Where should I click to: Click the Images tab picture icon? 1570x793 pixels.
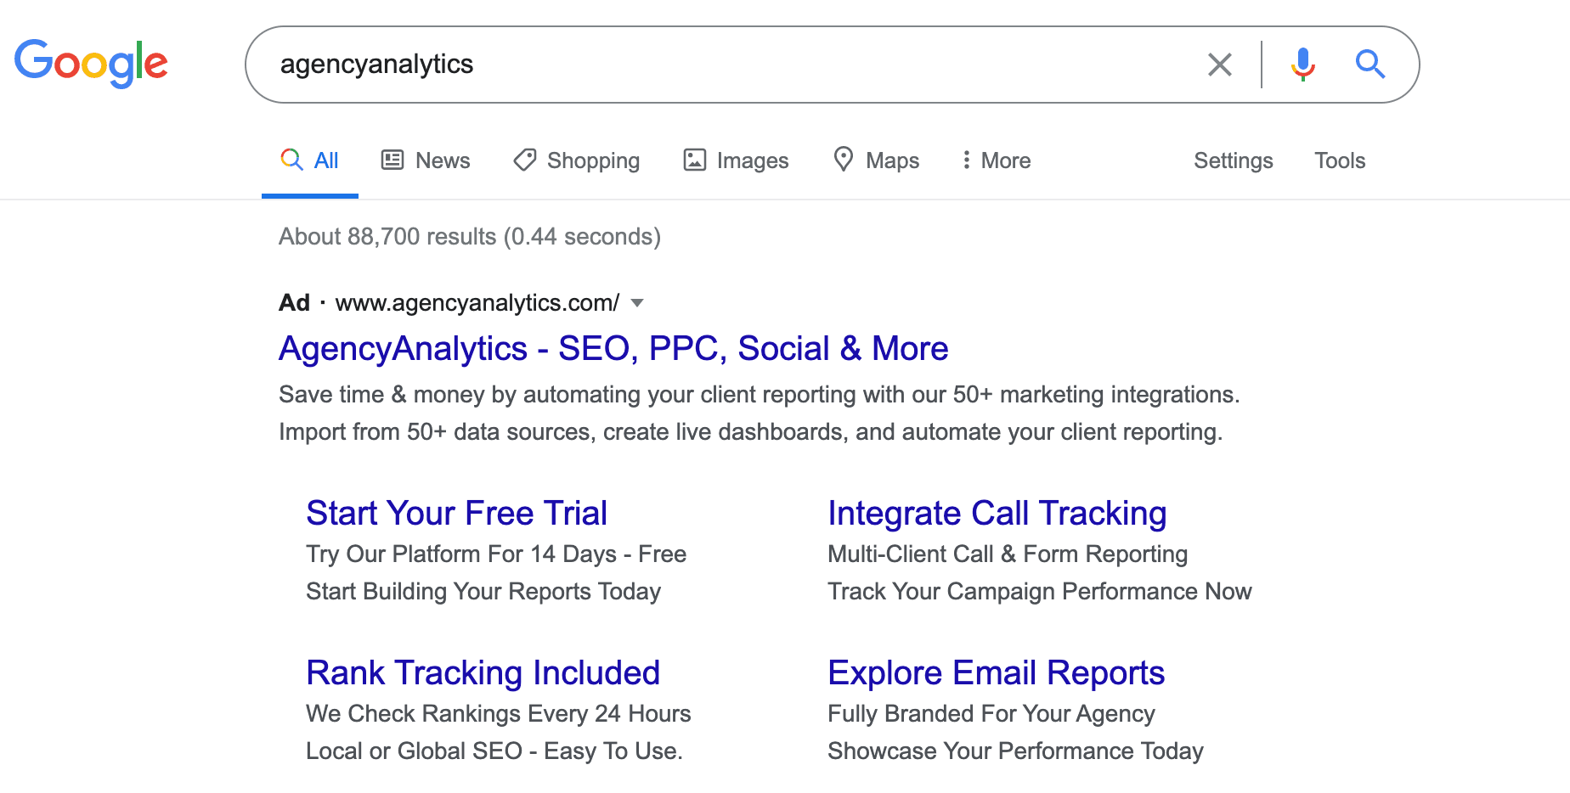(695, 160)
